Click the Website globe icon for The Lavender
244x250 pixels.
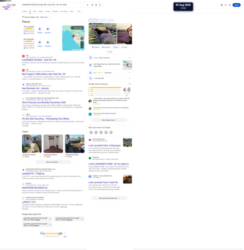pyautogui.click(x=39, y=29)
